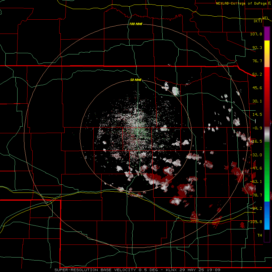
Task: Click the -0.9 velocity scale value
Action: [257, 128]
